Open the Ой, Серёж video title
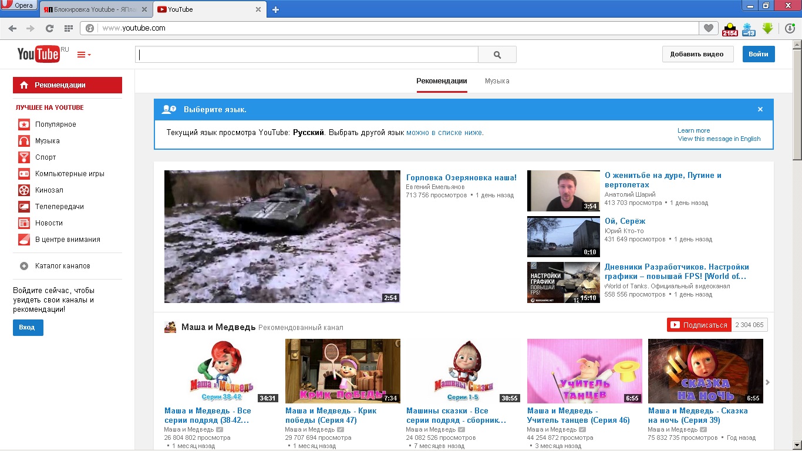The width and height of the screenshot is (802, 451). tap(625, 221)
